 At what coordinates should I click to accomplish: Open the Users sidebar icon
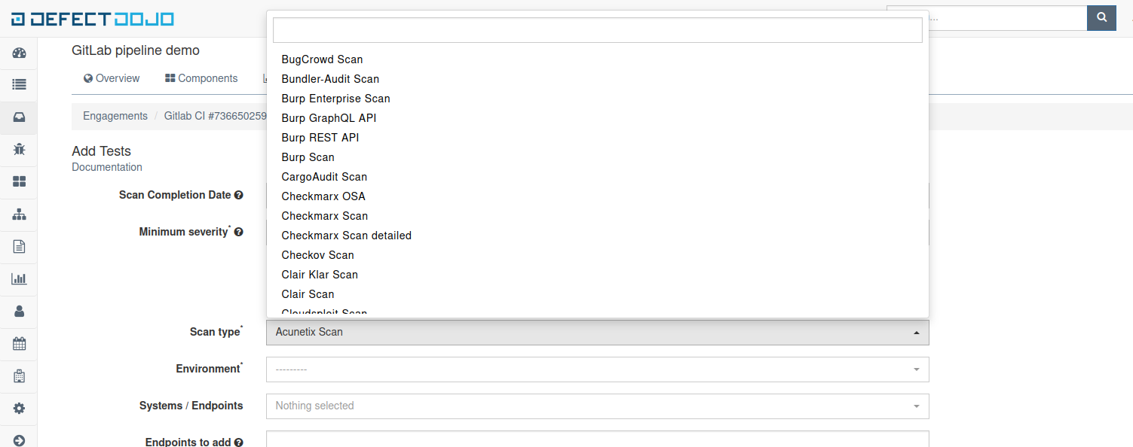coord(18,311)
